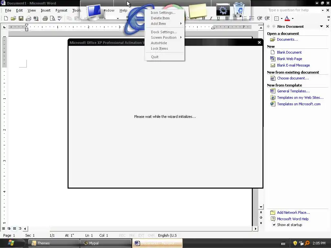331x248 pixels.
Task: Open the File menu
Action: (8, 10)
